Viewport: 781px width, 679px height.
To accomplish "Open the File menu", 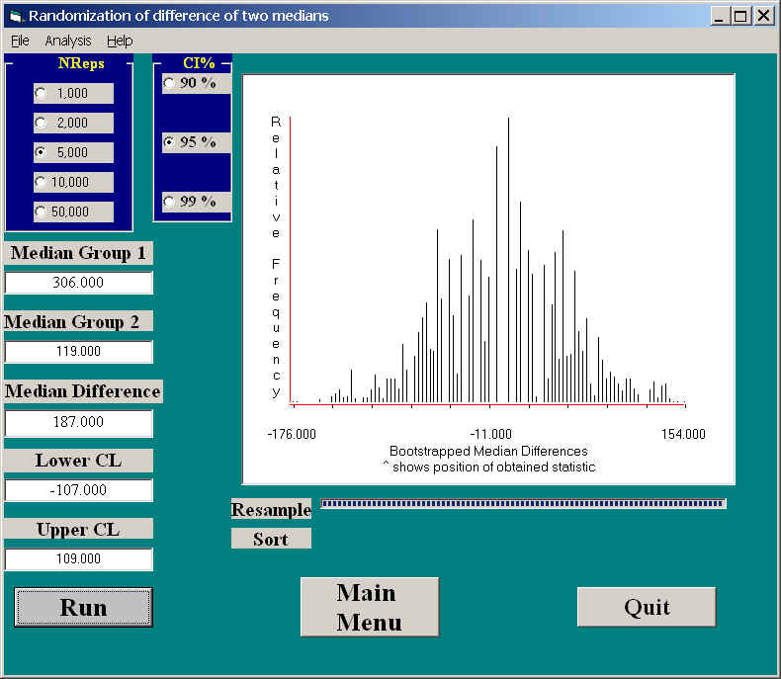I will 20,41.
